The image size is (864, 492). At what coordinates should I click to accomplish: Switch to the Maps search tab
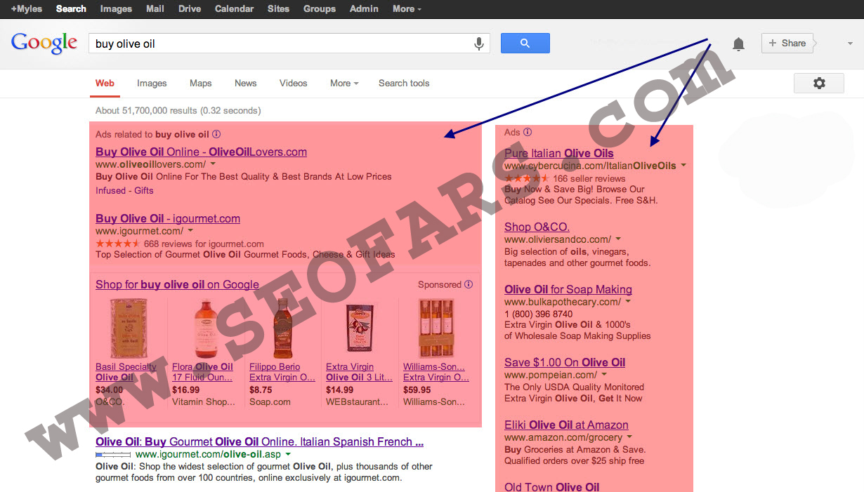[200, 83]
